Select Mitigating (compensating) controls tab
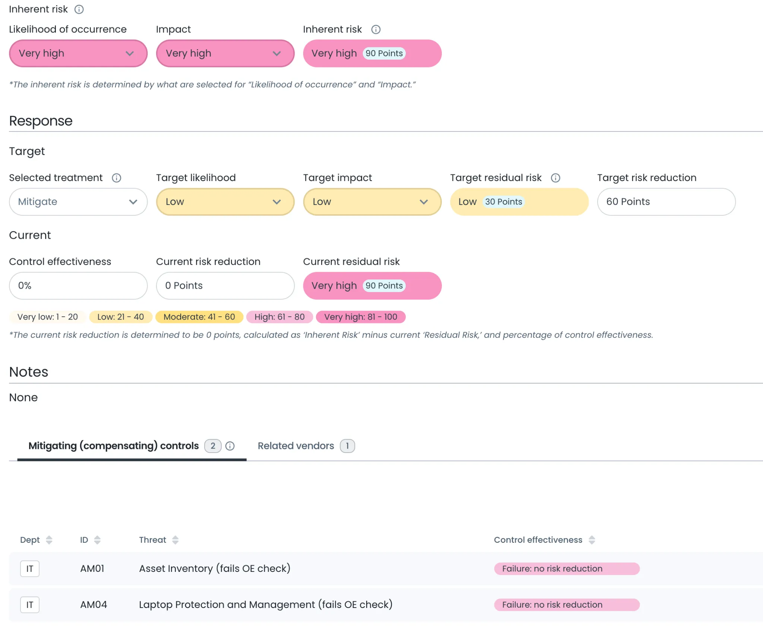This screenshot has height=643, width=763. (x=114, y=446)
